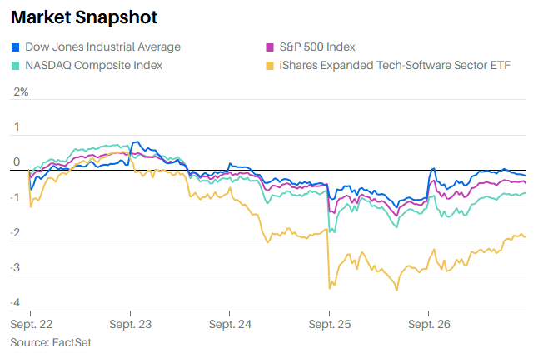This screenshot has width=558, height=353.
Task: Click the blue Dow Jones legend swatch
Action: pyautogui.click(x=16, y=47)
